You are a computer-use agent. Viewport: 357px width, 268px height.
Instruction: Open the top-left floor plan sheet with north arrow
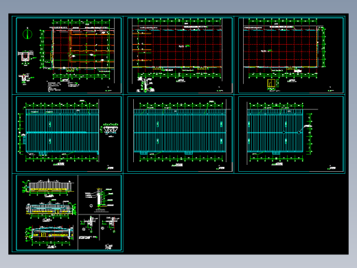(x=69, y=55)
